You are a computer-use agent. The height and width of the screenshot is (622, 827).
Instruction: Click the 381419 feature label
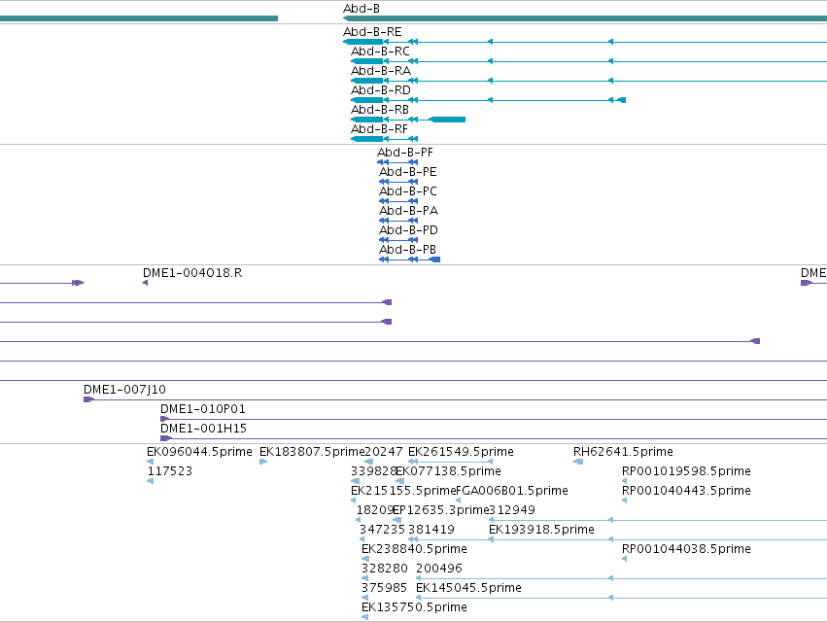[431, 530]
